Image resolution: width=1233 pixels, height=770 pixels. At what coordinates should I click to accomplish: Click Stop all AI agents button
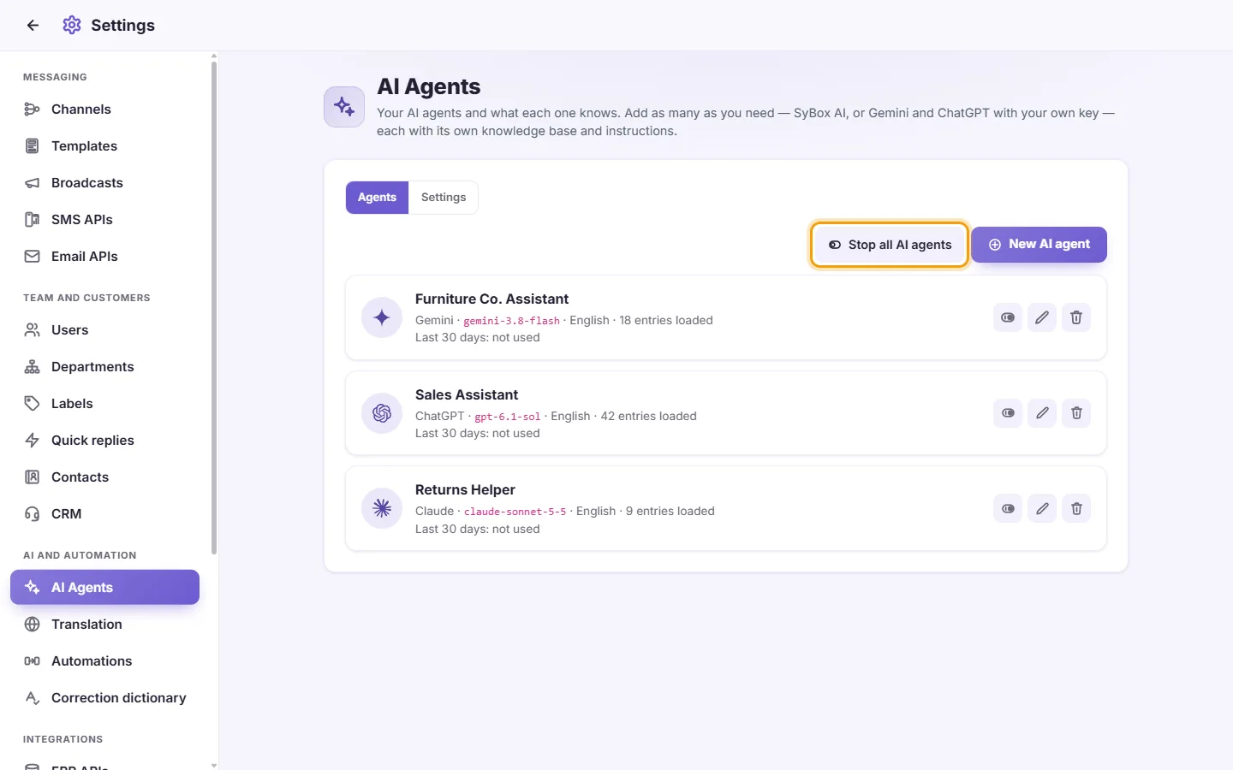pyautogui.click(x=890, y=245)
